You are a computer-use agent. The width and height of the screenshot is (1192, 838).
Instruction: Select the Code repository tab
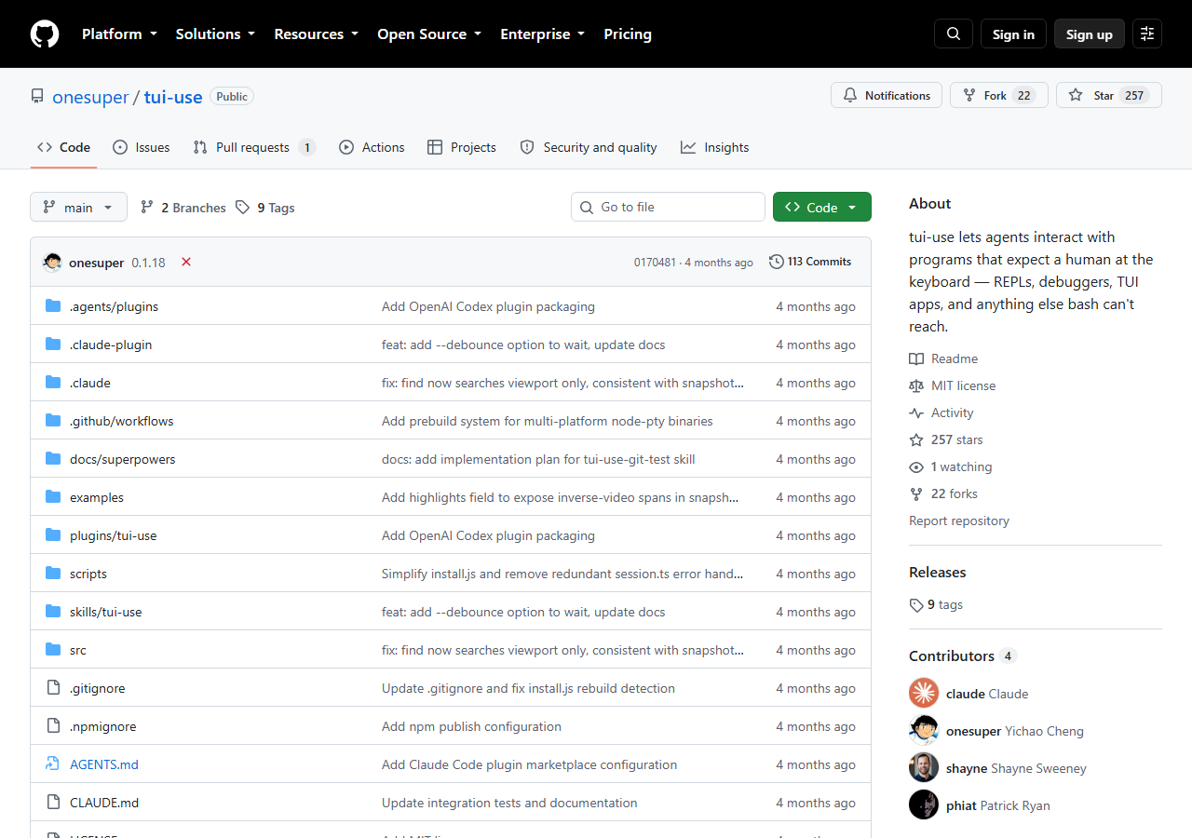(63, 147)
